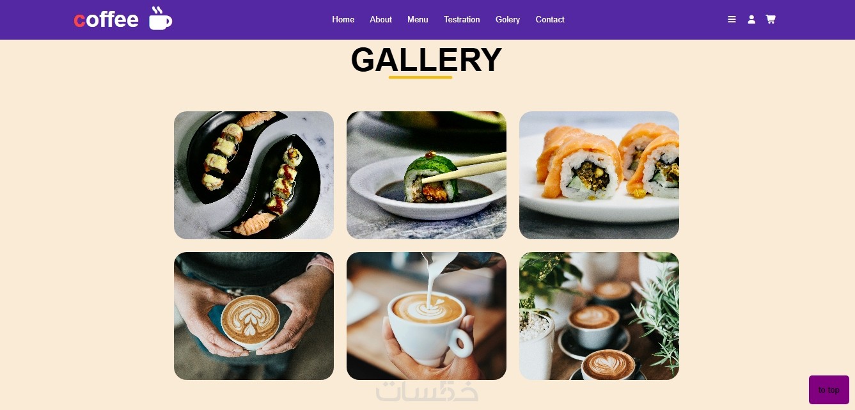View the shopping cart icon
The width and height of the screenshot is (855, 410).
(x=771, y=20)
